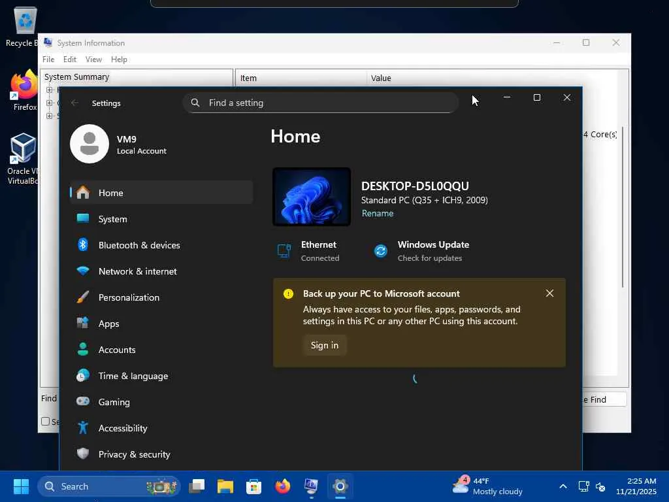The width and height of the screenshot is (669, 502).
Task: Open Windows Update check for updates
Action: pos(421,251)
